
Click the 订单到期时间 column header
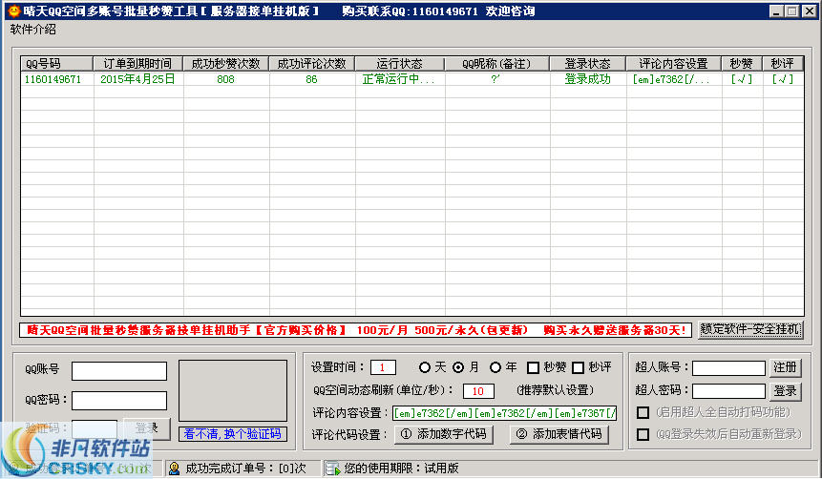(x=137, y=63)
